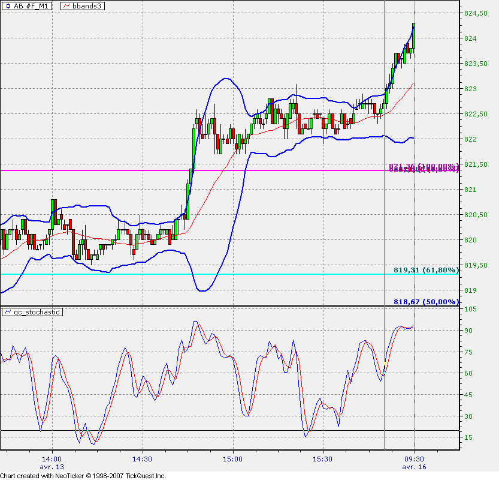Expand the AB #F_M1 legend for symbol options
The width and height of the screenshot is (499, 480).
(27, 5)
